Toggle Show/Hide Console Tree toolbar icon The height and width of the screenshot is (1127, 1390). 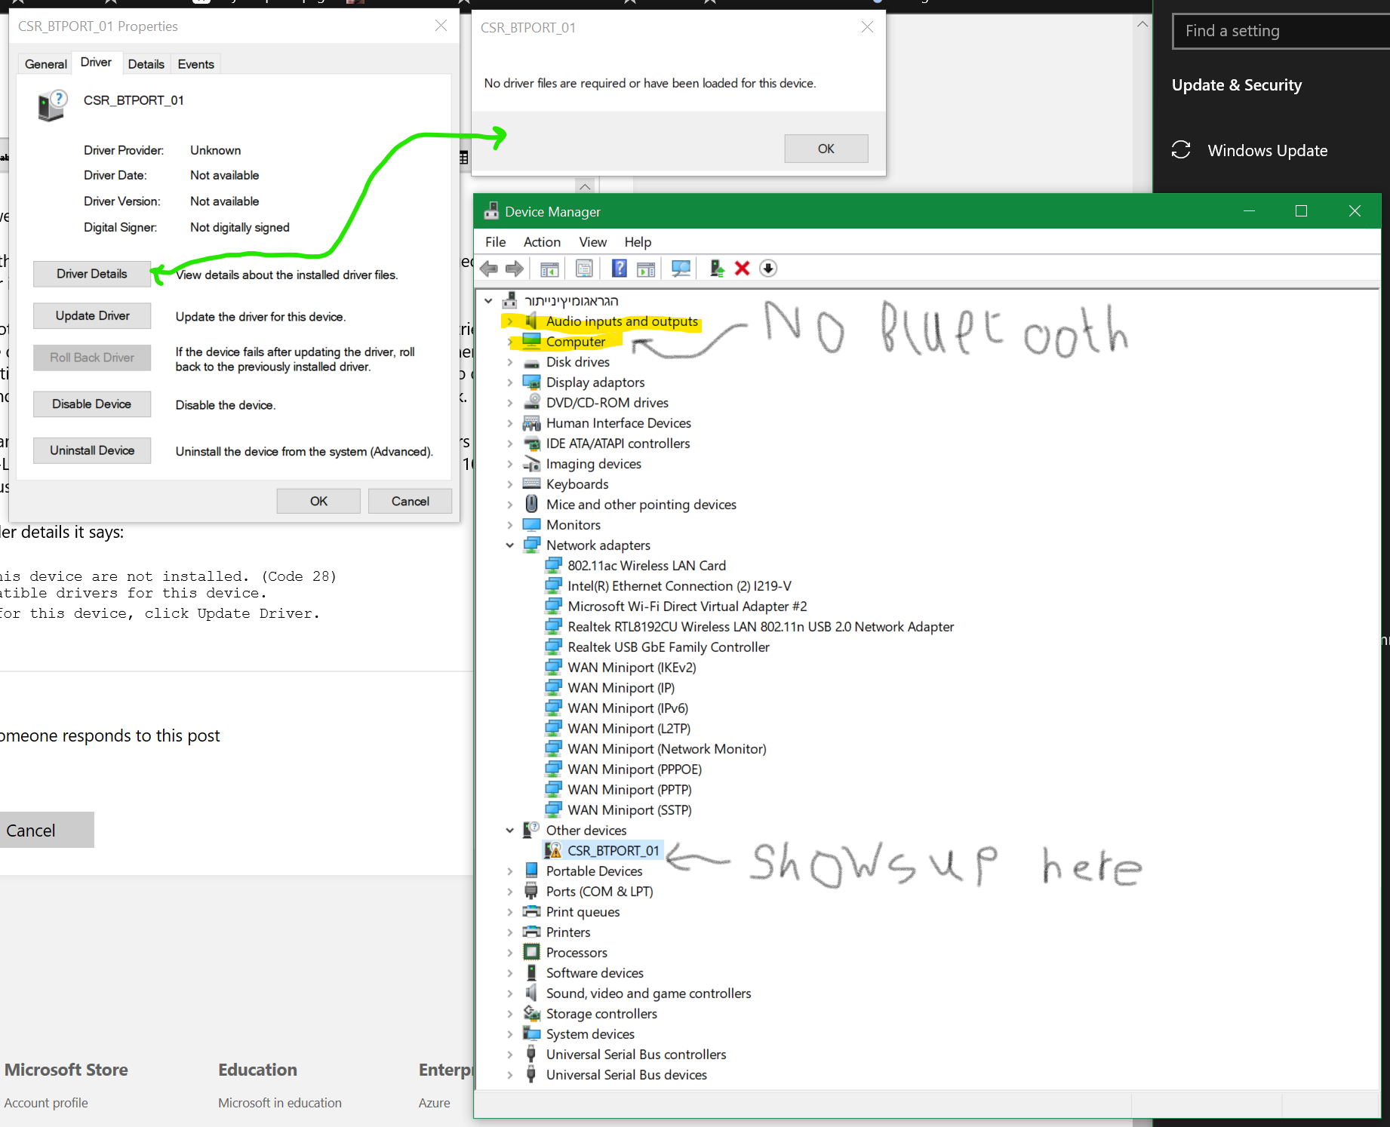[549, 269]
